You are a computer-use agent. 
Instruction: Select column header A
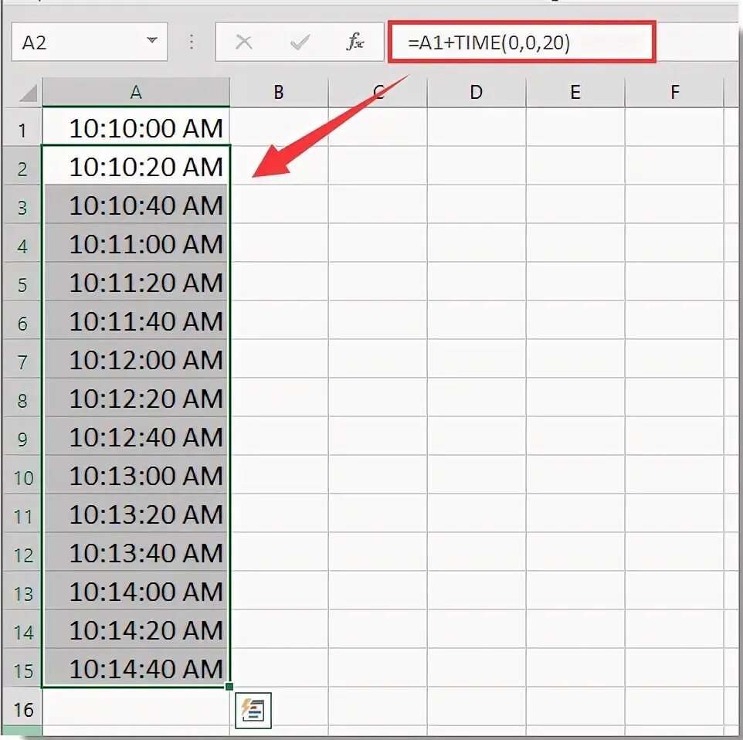136,90
